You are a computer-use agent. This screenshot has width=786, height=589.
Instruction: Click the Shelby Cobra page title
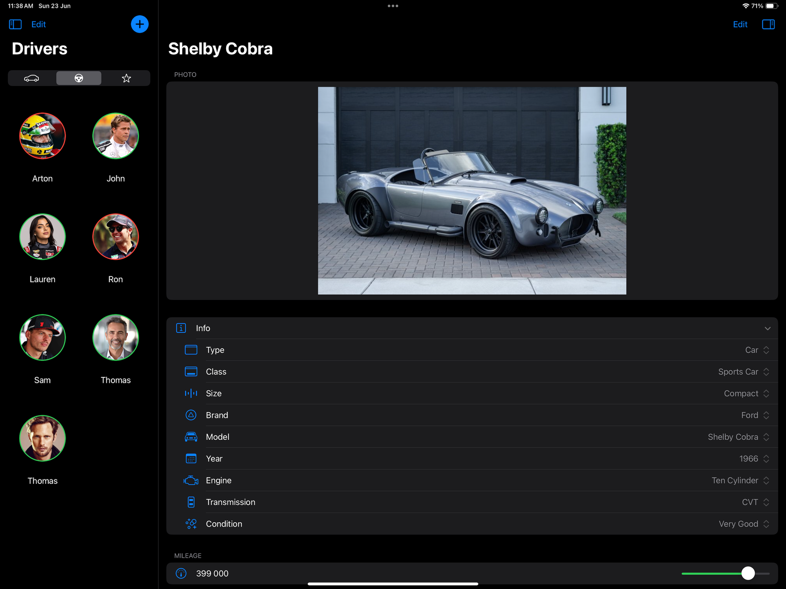pos(220,49)
